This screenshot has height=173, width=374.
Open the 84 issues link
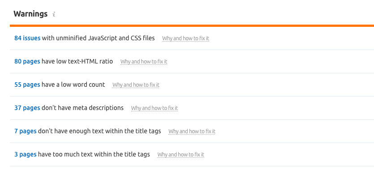[x=27, y=38]
